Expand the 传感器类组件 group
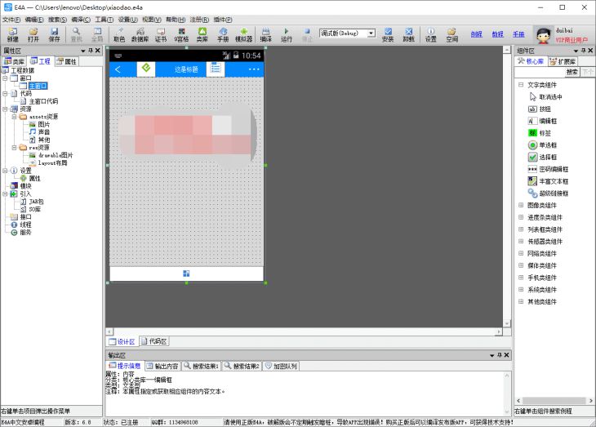This screenshot has height=427, width=596. [x=521, y=242]
